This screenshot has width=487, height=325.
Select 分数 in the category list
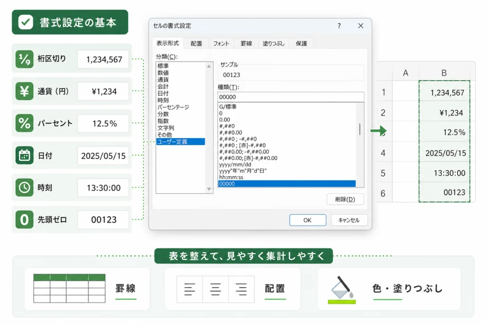180,114
